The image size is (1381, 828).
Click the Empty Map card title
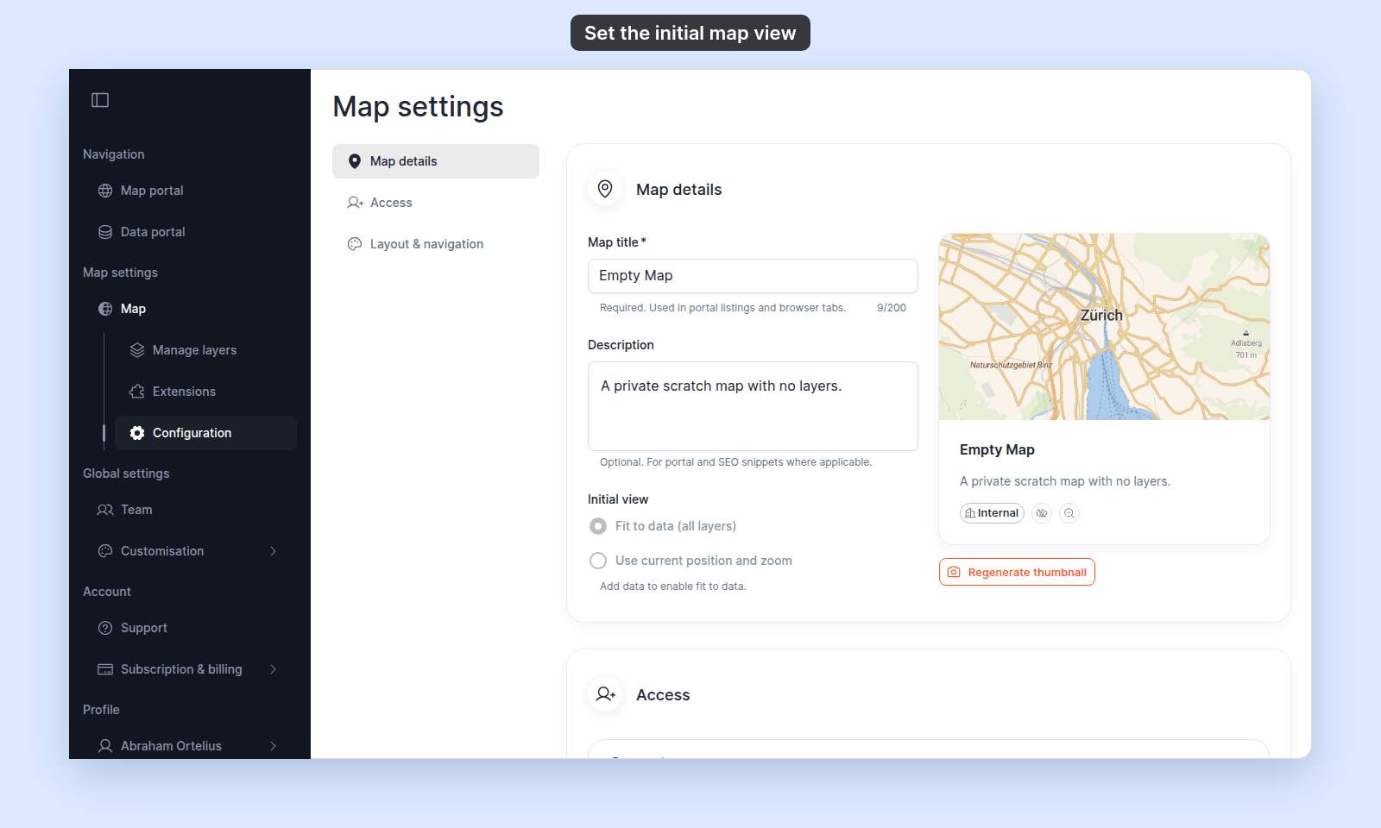point(997,449)
